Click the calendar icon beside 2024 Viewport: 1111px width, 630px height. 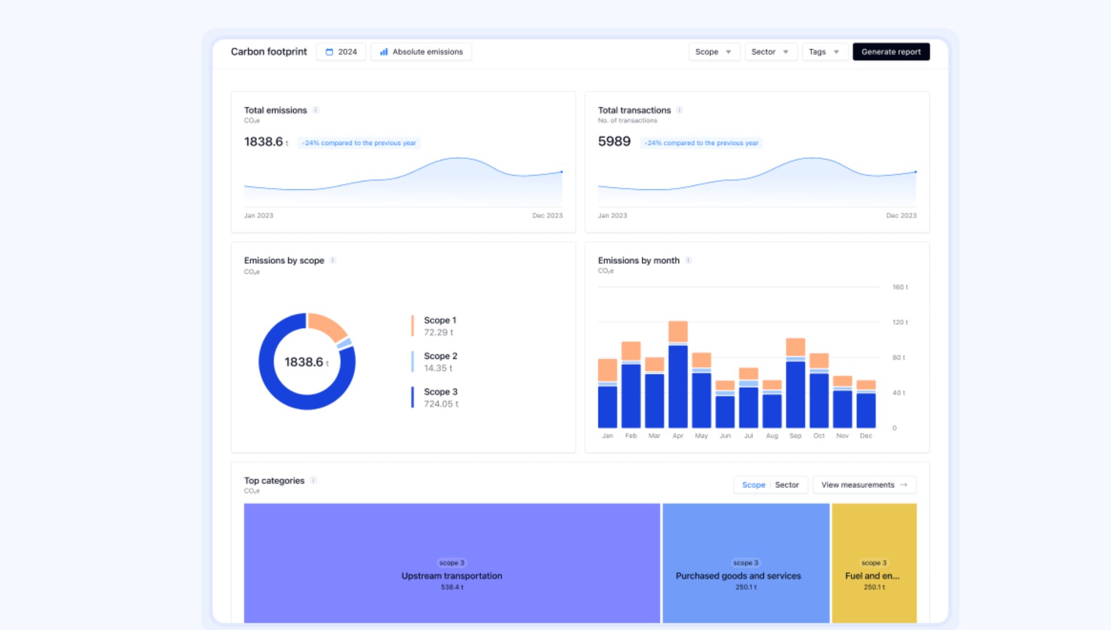click(x=329, y=52)
